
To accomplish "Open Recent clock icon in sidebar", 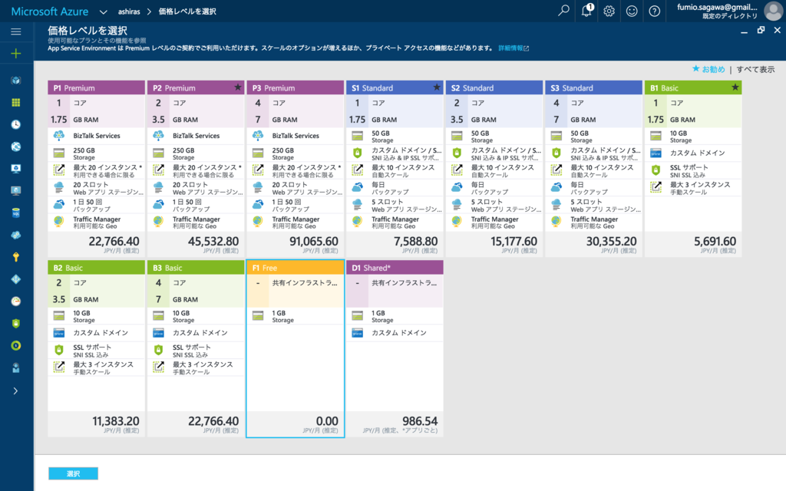I will [16, 124].
